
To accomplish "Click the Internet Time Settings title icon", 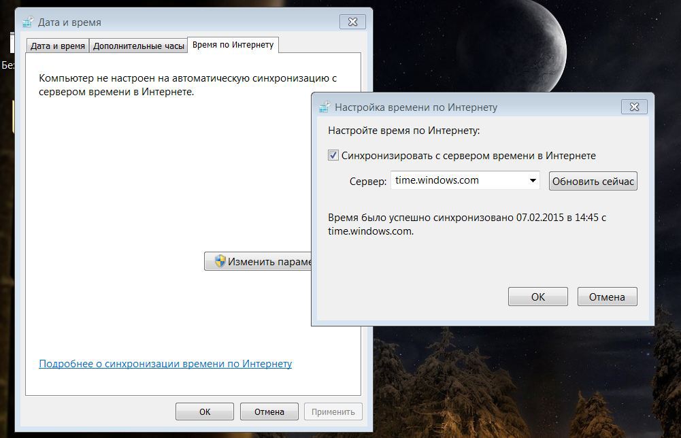I will 325,107.
